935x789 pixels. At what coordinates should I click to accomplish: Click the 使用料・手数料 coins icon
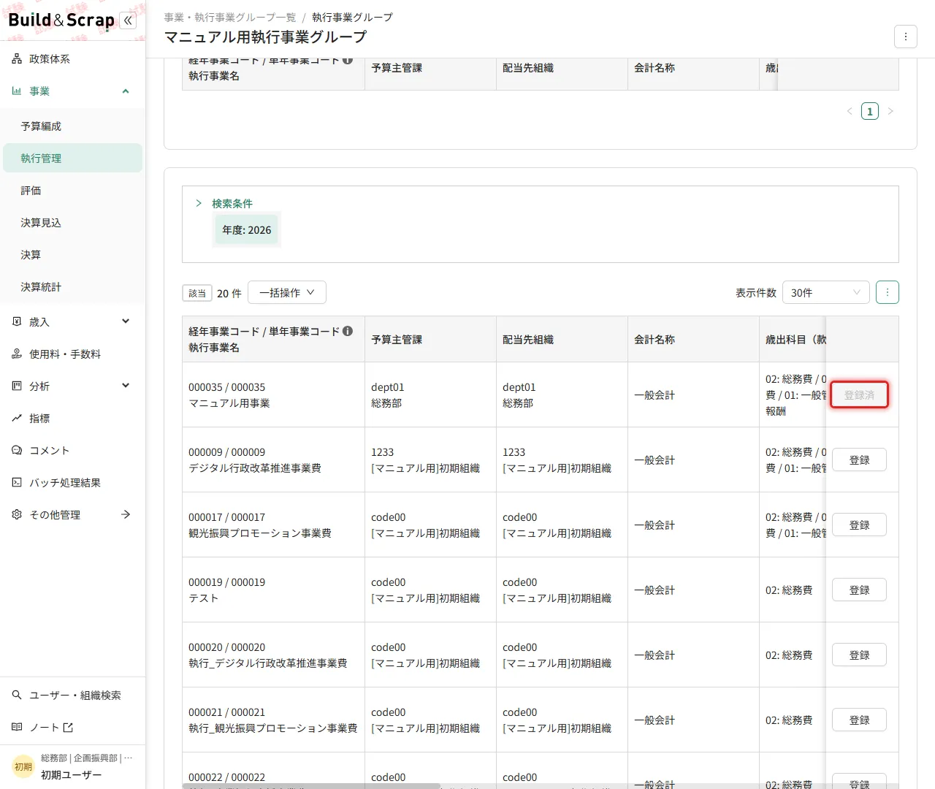tap(17, 354)
